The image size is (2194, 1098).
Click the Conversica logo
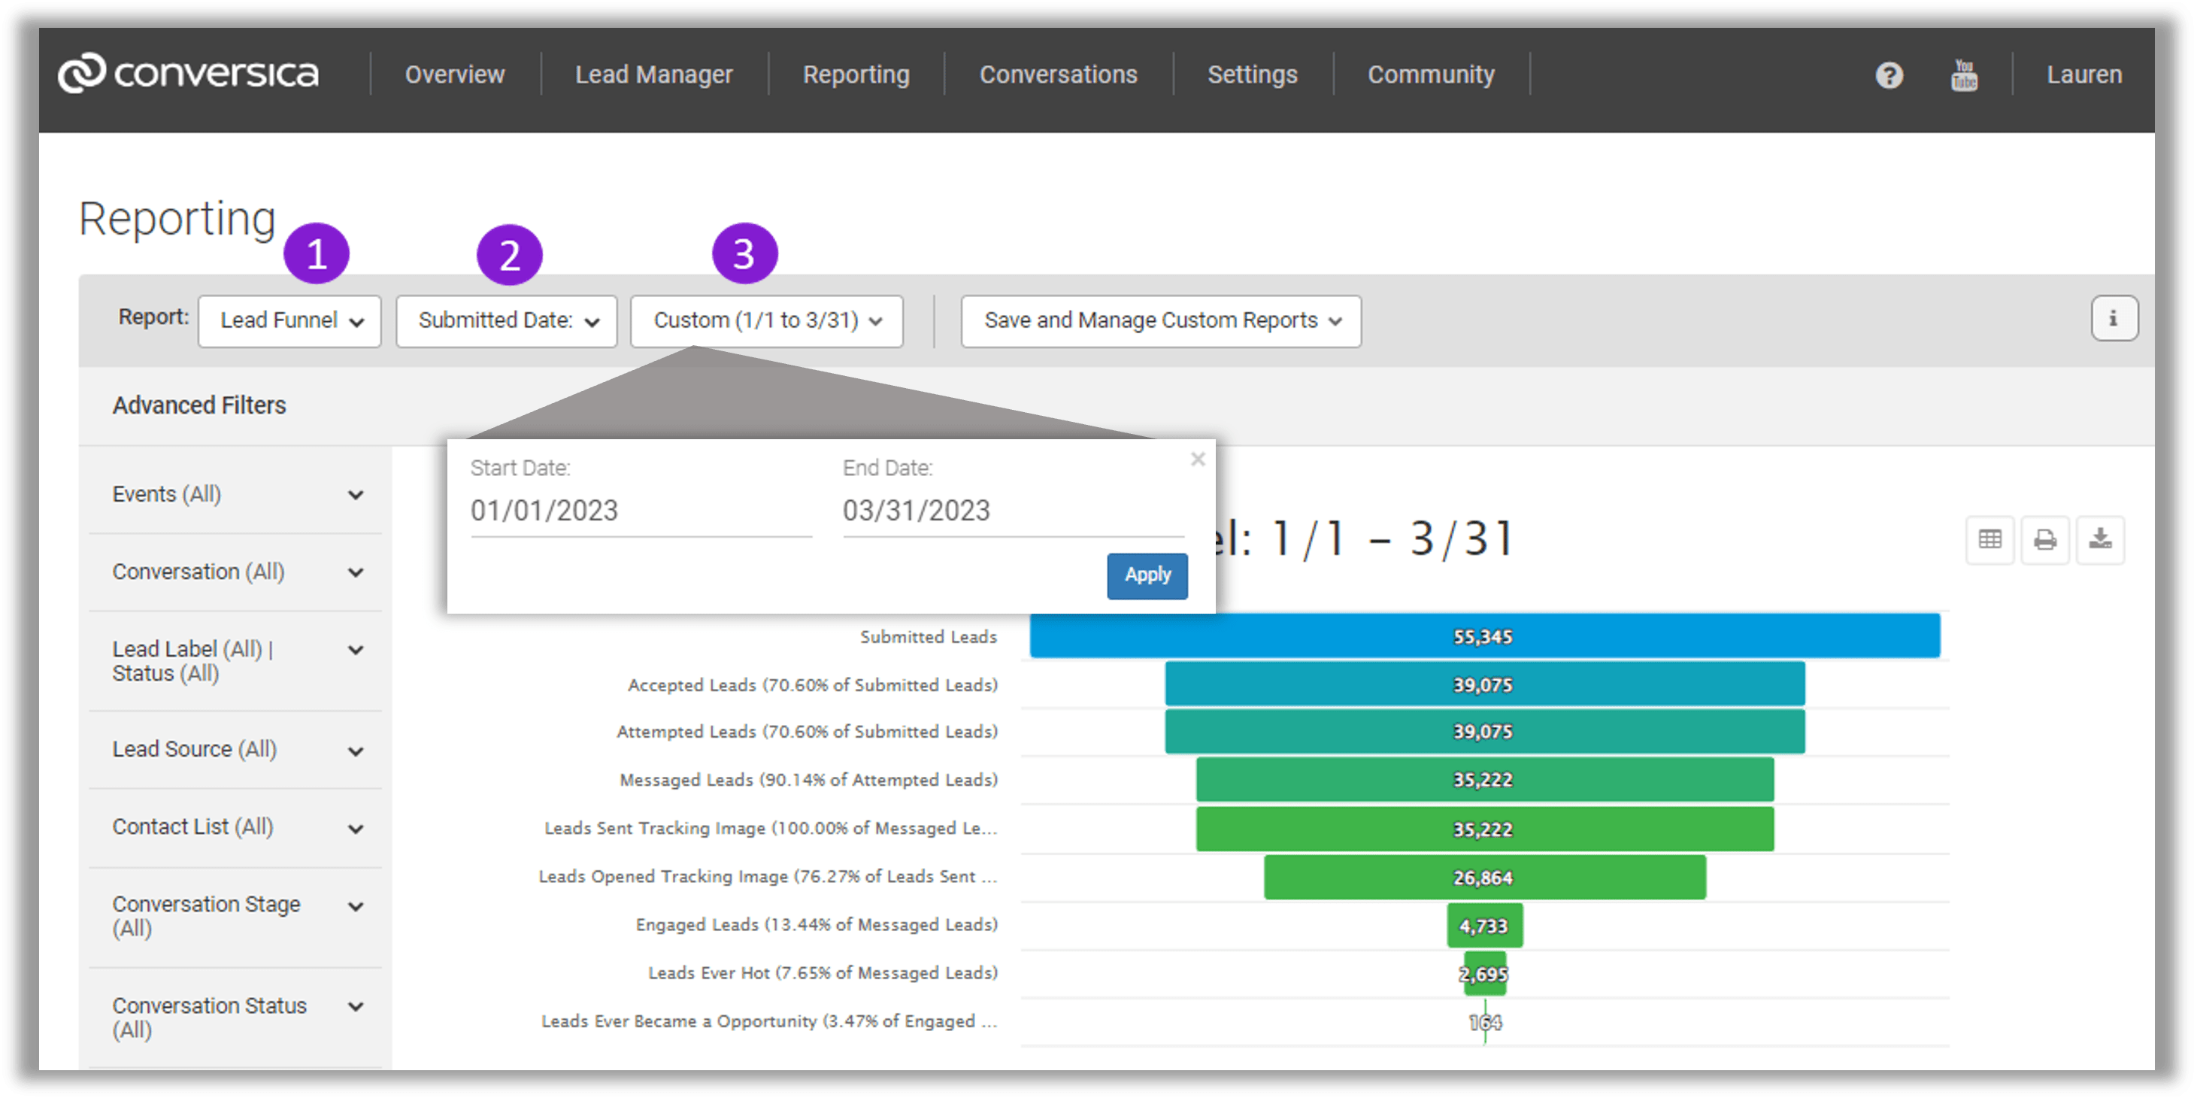coord(189,73)
